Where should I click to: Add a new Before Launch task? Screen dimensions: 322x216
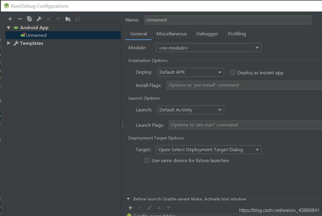(130, 207)
